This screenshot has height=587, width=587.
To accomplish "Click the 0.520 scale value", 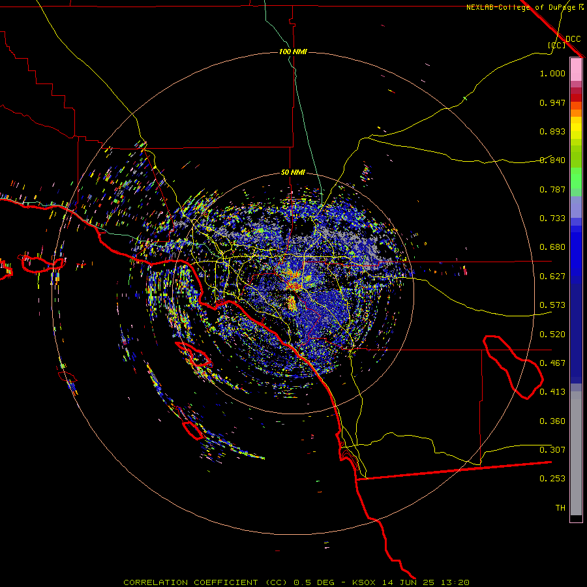I will pos(552,335).
